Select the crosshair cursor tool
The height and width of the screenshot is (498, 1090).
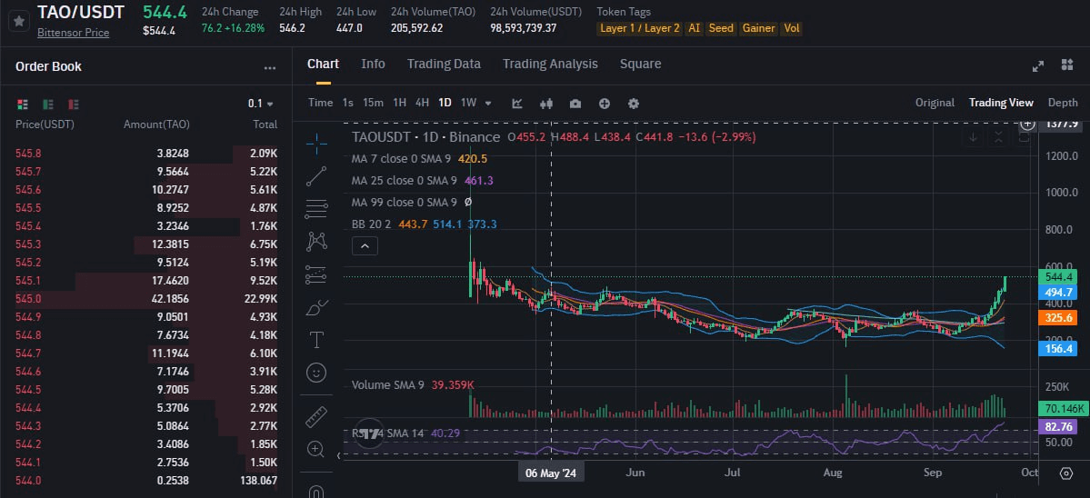click(316, 144)
